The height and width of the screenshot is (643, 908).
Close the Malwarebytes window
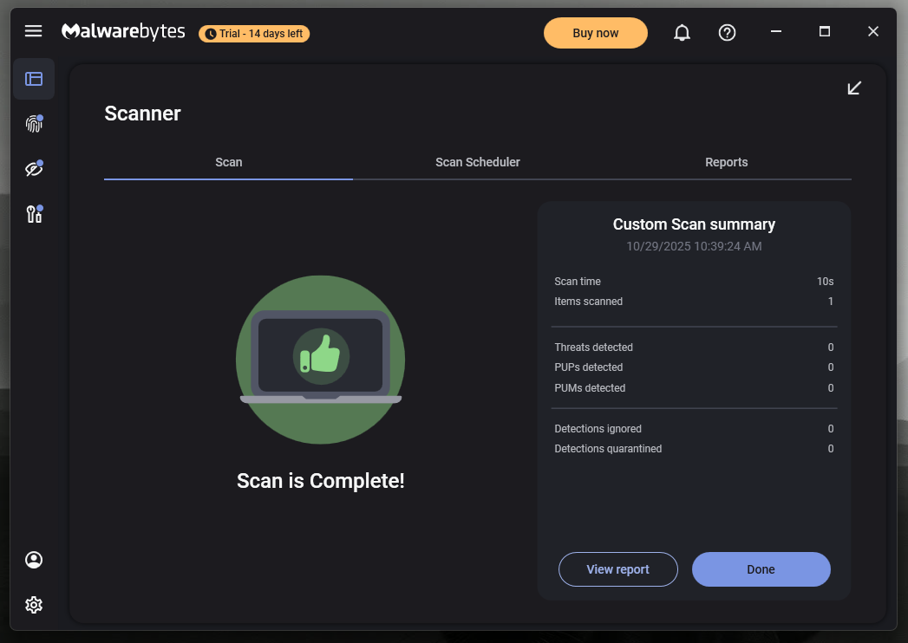click(873, 31)
